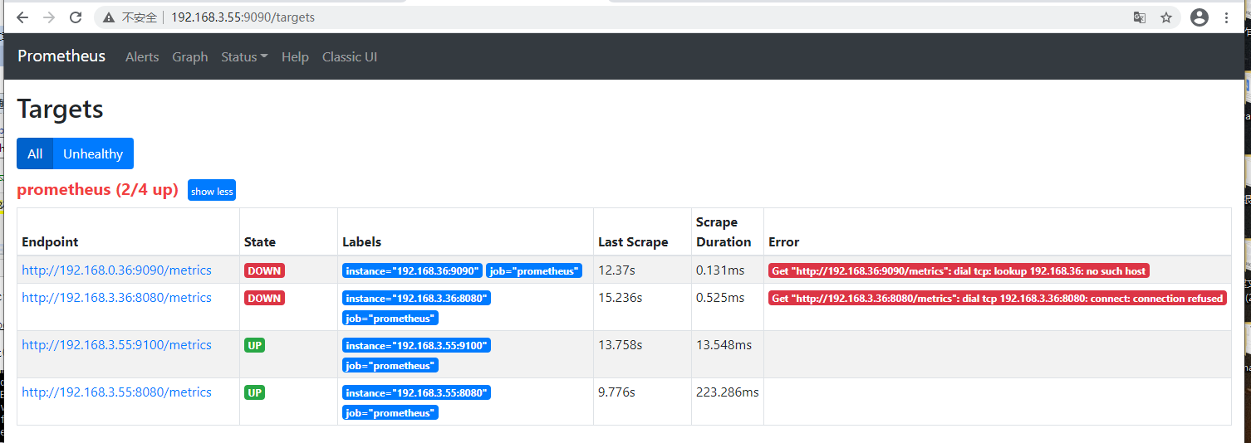Open the Graph page
This screenshot has height=443, width=1251.
point(190,57)
